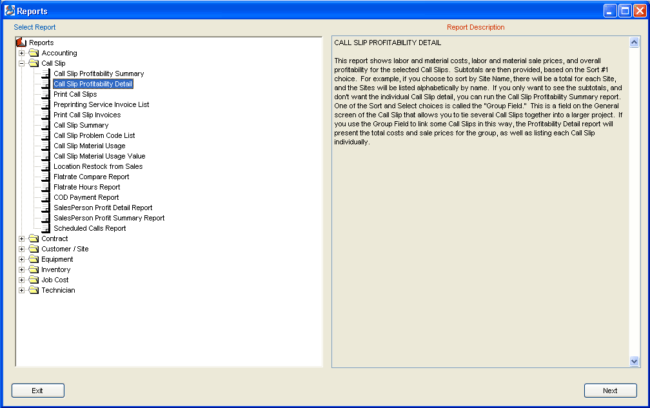
Task: Click the Contract folder icon
Action: pyautogui.click(x=34, y=238)
